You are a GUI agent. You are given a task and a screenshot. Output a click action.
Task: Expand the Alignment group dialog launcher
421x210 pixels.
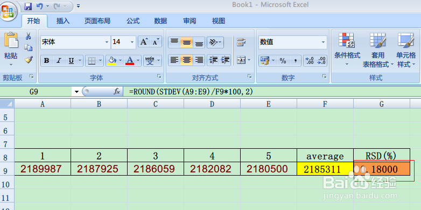pyautogui.click(x=249, y=76)
